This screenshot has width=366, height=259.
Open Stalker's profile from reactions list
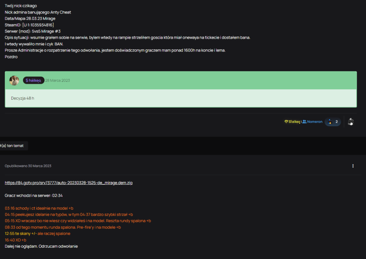[294, 121]
